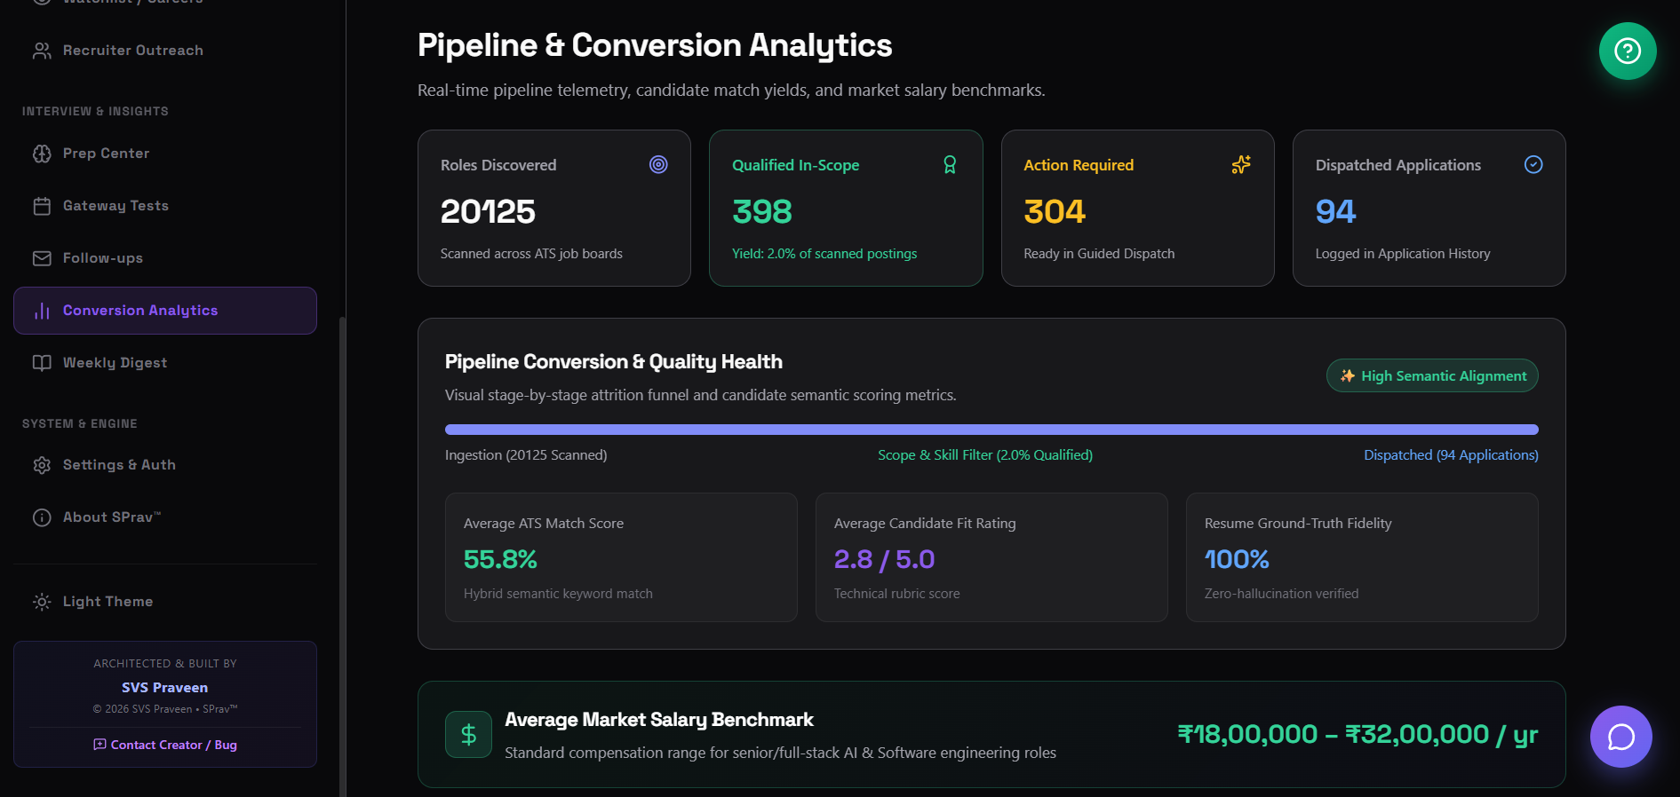
Task: Switch to Light Theme
Action: 165,602
